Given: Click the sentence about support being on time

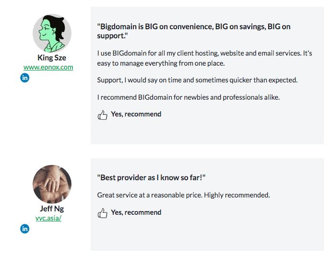Looking at the screenshot, I should (x=197, y=80).
